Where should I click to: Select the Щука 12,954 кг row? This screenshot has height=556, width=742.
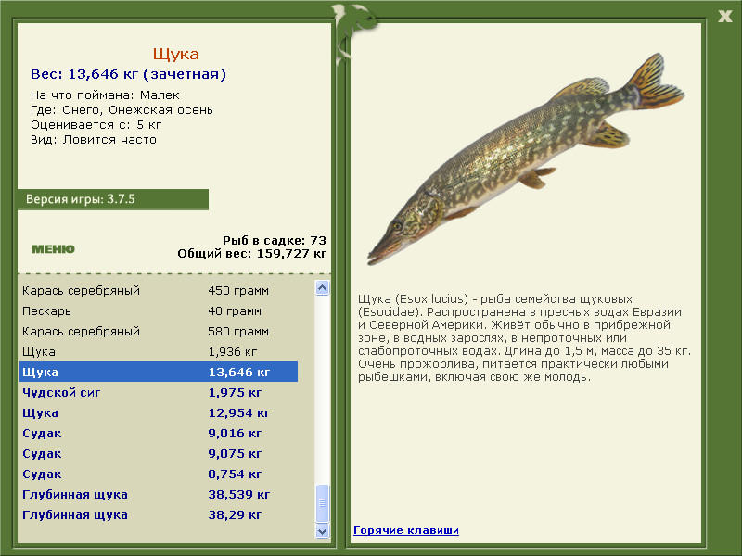click(159, 412)
